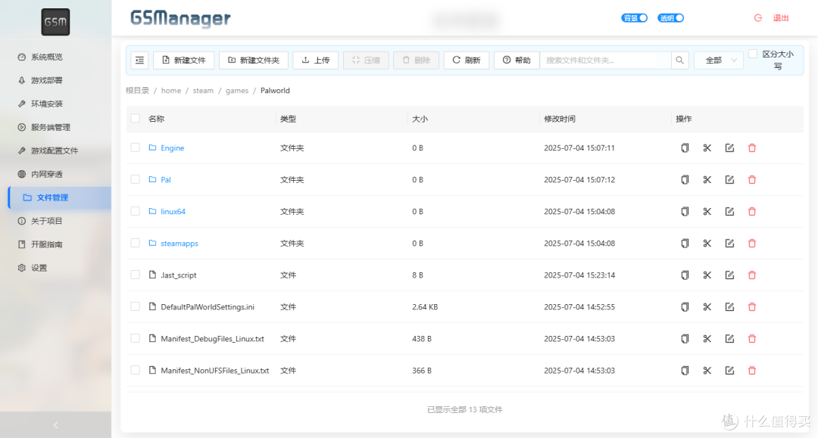Toggle the 背景 background switch
The image size is (818, 438).
(x=635, y=17)
